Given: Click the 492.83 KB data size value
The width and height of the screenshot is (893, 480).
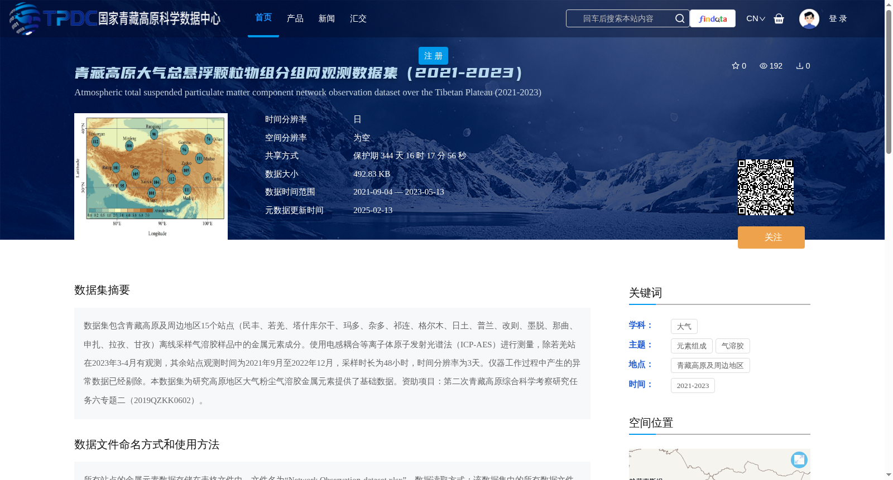Looking at the screenshot, I should (x=372, y=174).
